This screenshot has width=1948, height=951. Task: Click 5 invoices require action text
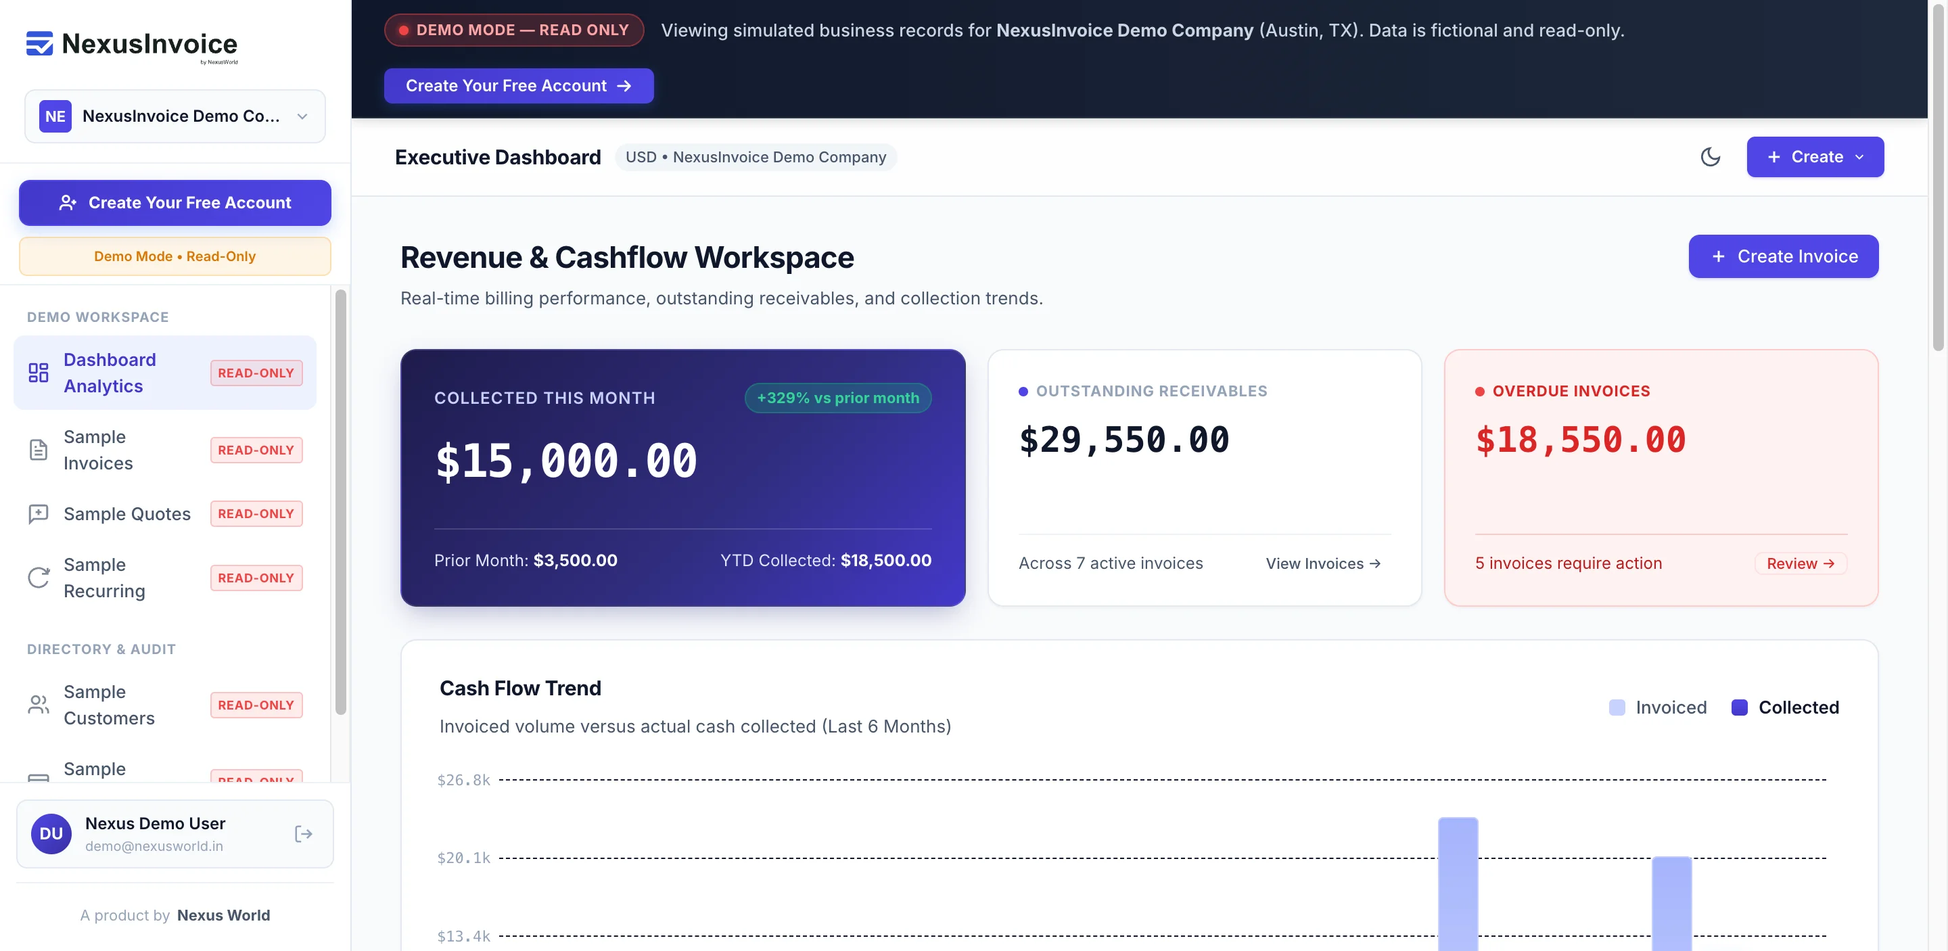point(1569,563)
